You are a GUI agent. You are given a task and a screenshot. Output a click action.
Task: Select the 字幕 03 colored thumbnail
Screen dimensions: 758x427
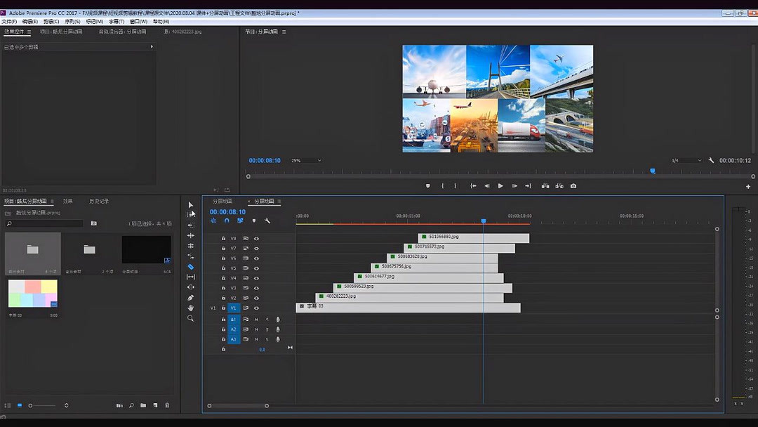click(x=33, y=294)
